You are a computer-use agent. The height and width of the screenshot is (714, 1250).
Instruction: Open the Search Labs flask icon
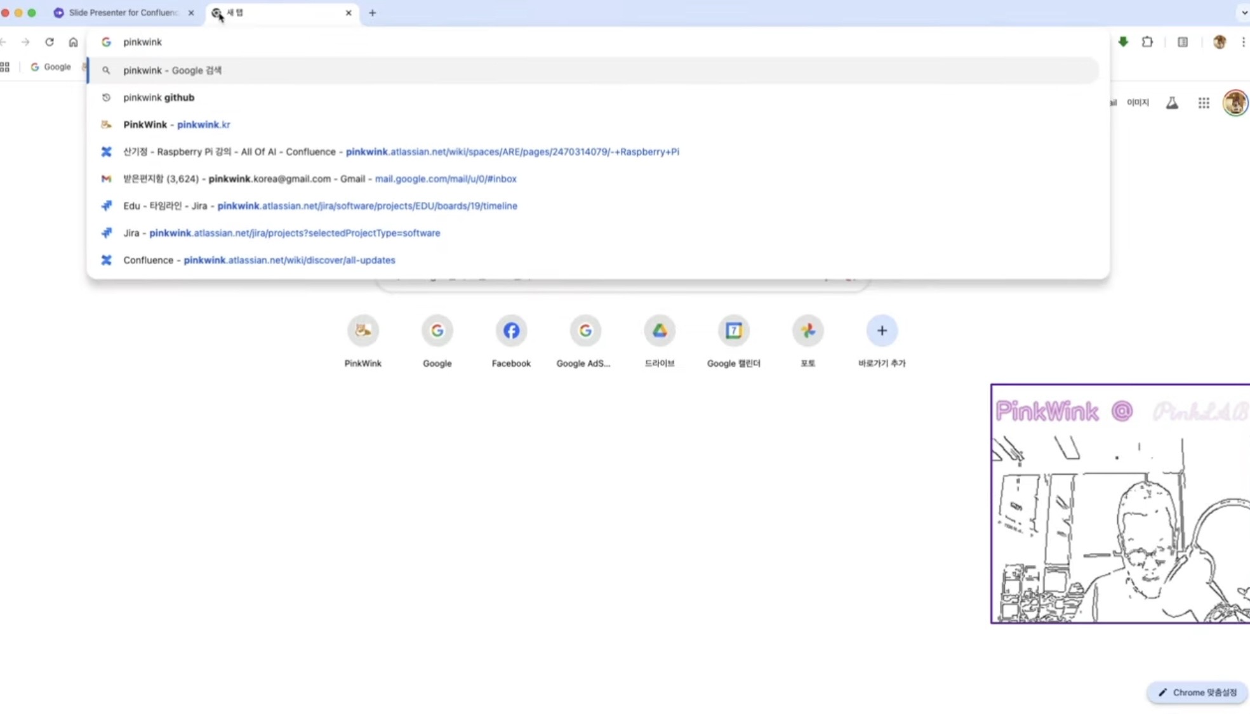pyautogui.click(x=1172, y=103)
